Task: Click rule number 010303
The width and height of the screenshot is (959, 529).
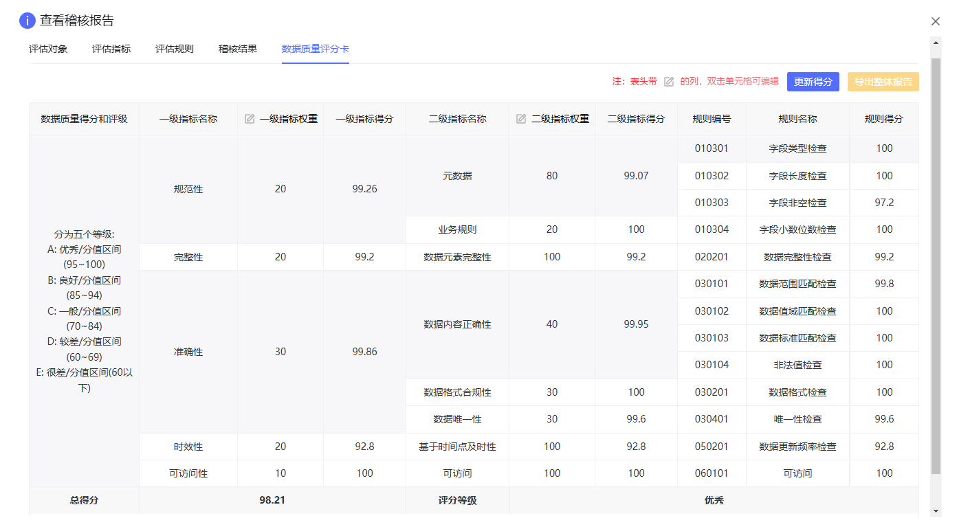Action: [712, 203]
